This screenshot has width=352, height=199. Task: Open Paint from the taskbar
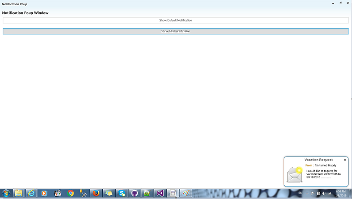(x=186, y=193)
